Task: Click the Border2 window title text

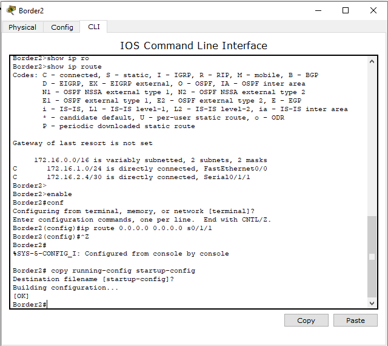Action: coord(32,10)
